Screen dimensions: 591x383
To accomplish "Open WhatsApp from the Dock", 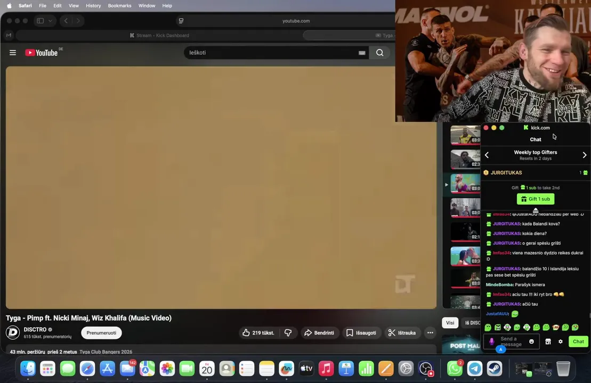I will pos(455,369).
